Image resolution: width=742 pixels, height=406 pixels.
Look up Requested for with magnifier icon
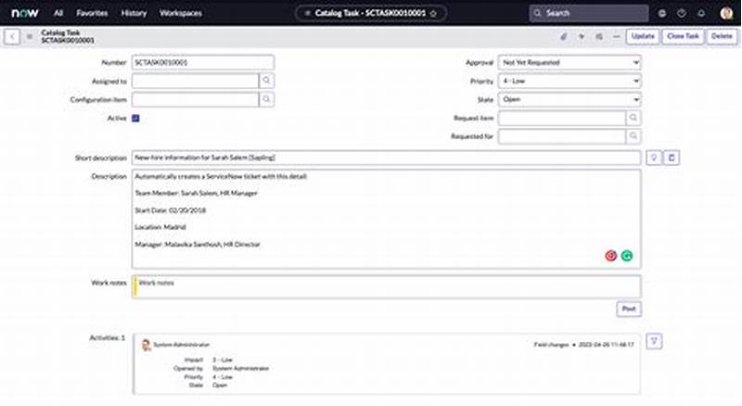(x=633, y=136)
